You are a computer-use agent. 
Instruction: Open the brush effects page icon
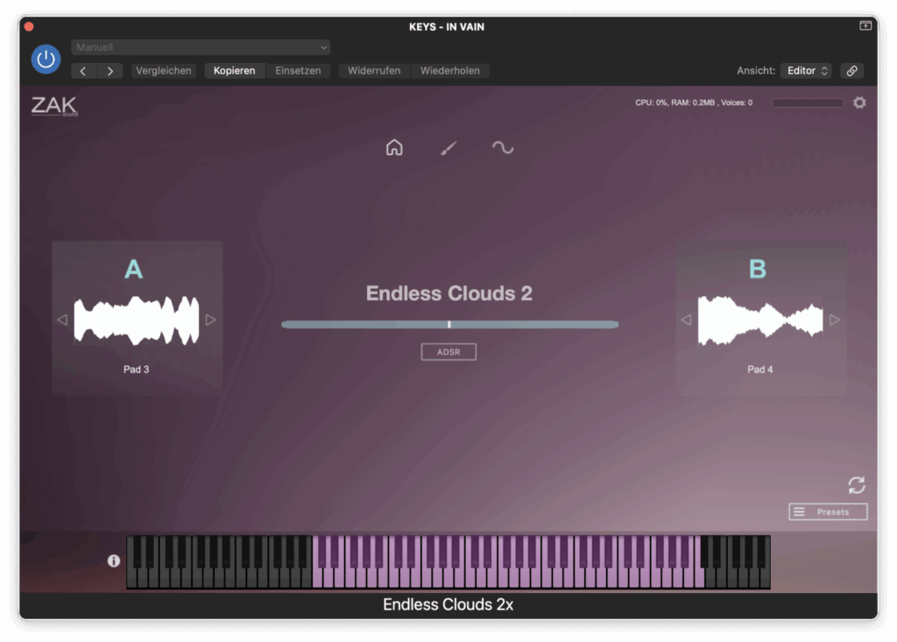tap(448, 148)
